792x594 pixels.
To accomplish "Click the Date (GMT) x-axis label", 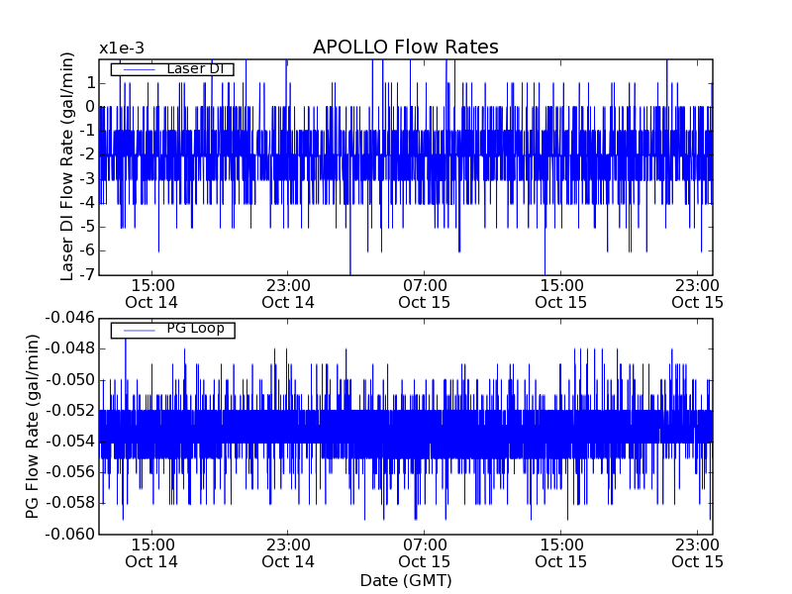I will 405,580.
